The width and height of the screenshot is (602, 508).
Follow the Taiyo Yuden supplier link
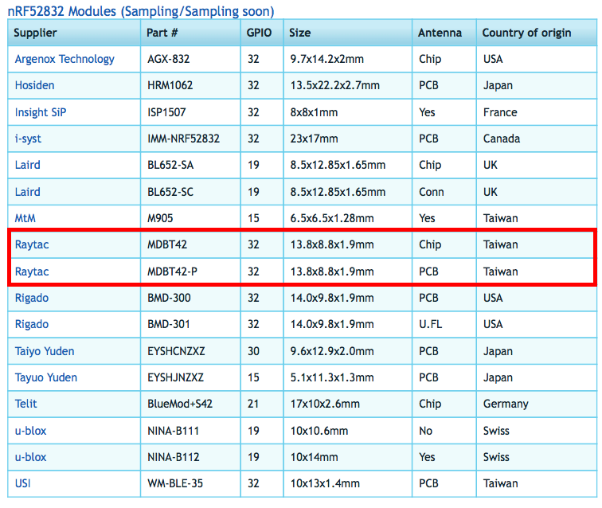coord(45,351)
